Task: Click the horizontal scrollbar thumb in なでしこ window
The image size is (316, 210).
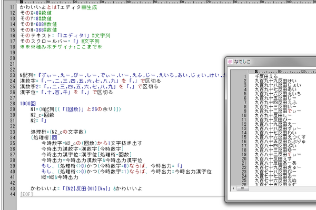Action: point(242,188)
